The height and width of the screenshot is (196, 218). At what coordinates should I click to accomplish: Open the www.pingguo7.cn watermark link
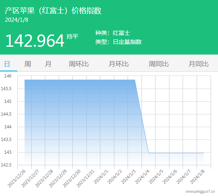(x=200, y=191)
